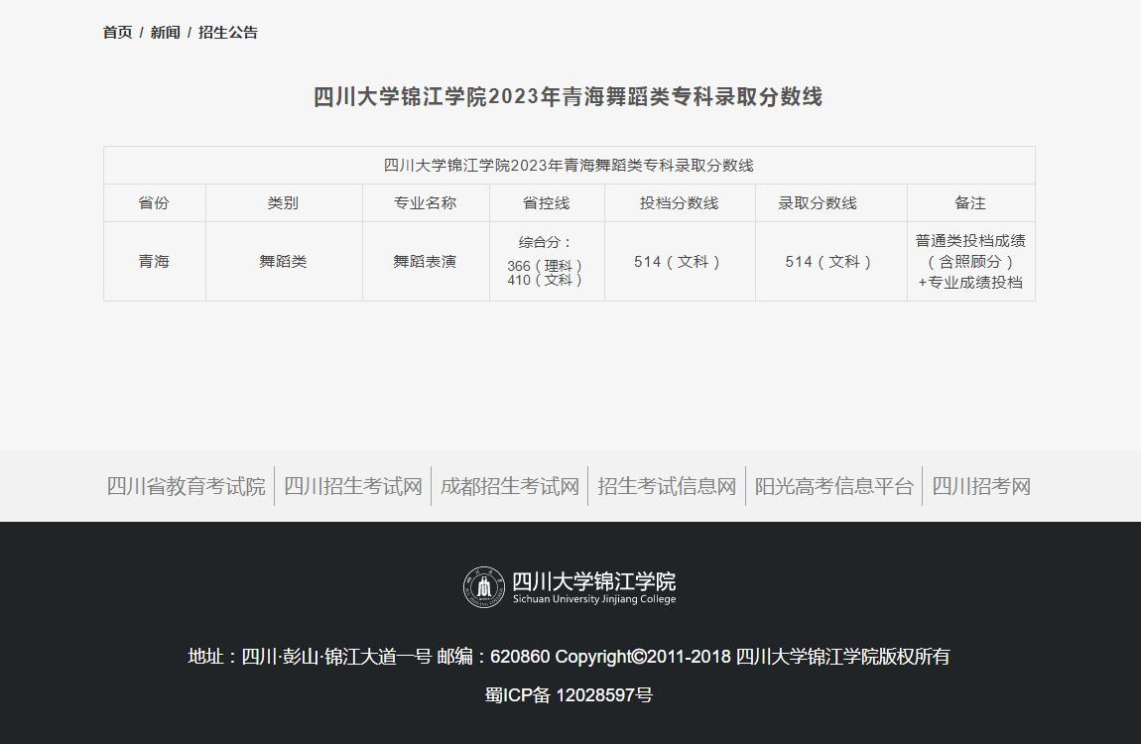This screenshot has width=1141, height=744.
Task: Click the Sichuan University Jinjiang College logo
Action: pyautogui.click(x=570, y=587)
